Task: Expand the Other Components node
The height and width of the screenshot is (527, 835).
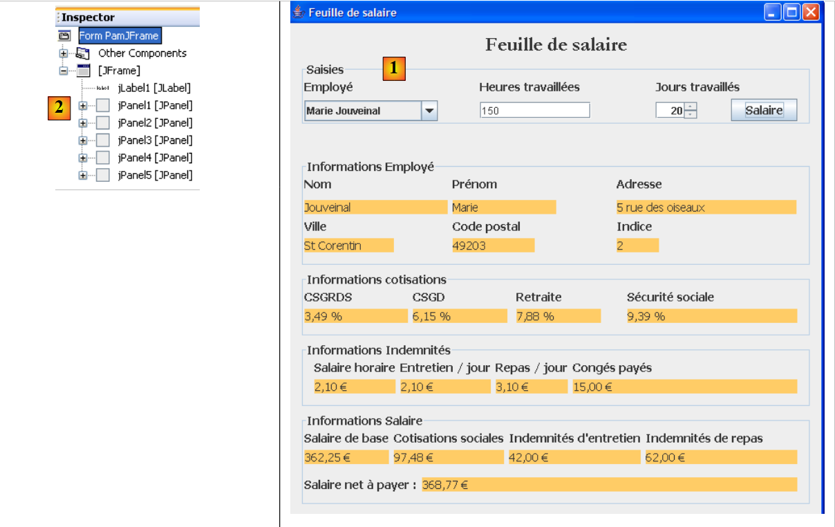Action: click(x=64, y=53)
